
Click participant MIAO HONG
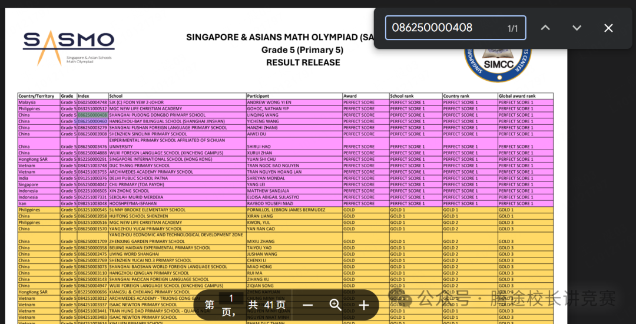pos(259,266)
